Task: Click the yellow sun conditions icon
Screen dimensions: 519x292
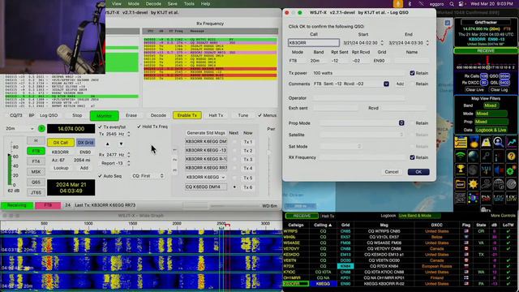Action: pyautogui.click(x=474, y=184)
